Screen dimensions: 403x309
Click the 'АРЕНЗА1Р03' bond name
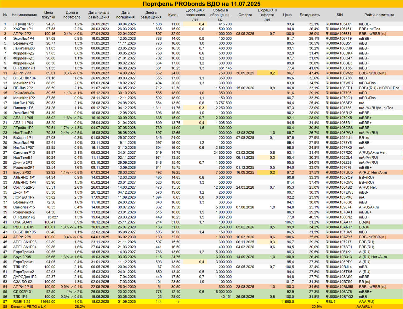pyautogui.click(x=25, y=242)
